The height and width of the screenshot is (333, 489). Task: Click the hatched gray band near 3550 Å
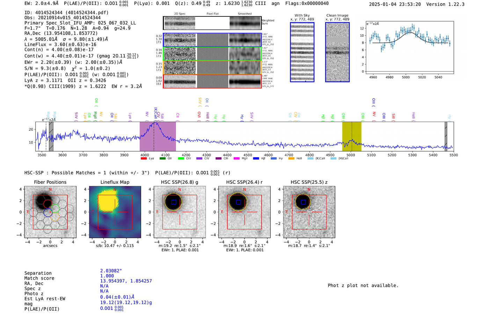tap(51, 136)
